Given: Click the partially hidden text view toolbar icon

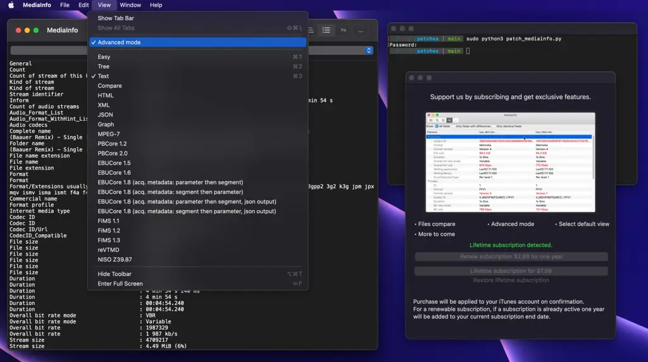Looking at the screenshot, I should pyautogui.click(x=311, y=30).
